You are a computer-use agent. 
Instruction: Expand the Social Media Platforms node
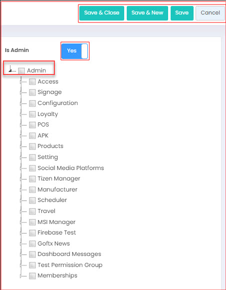click(20, 168)
